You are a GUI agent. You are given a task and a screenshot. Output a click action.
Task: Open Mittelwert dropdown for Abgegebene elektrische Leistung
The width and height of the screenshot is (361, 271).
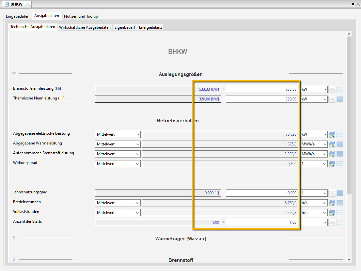(118, 134)
